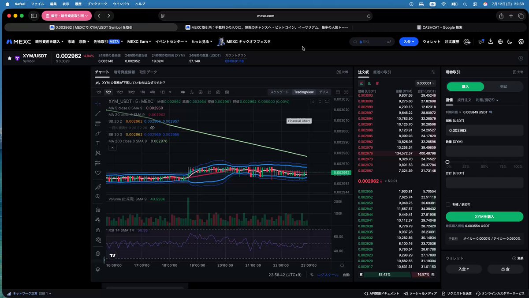Screen dimensions: 529x298
Task: Show sell-orders-only order book view
Action: coord(377,83)
